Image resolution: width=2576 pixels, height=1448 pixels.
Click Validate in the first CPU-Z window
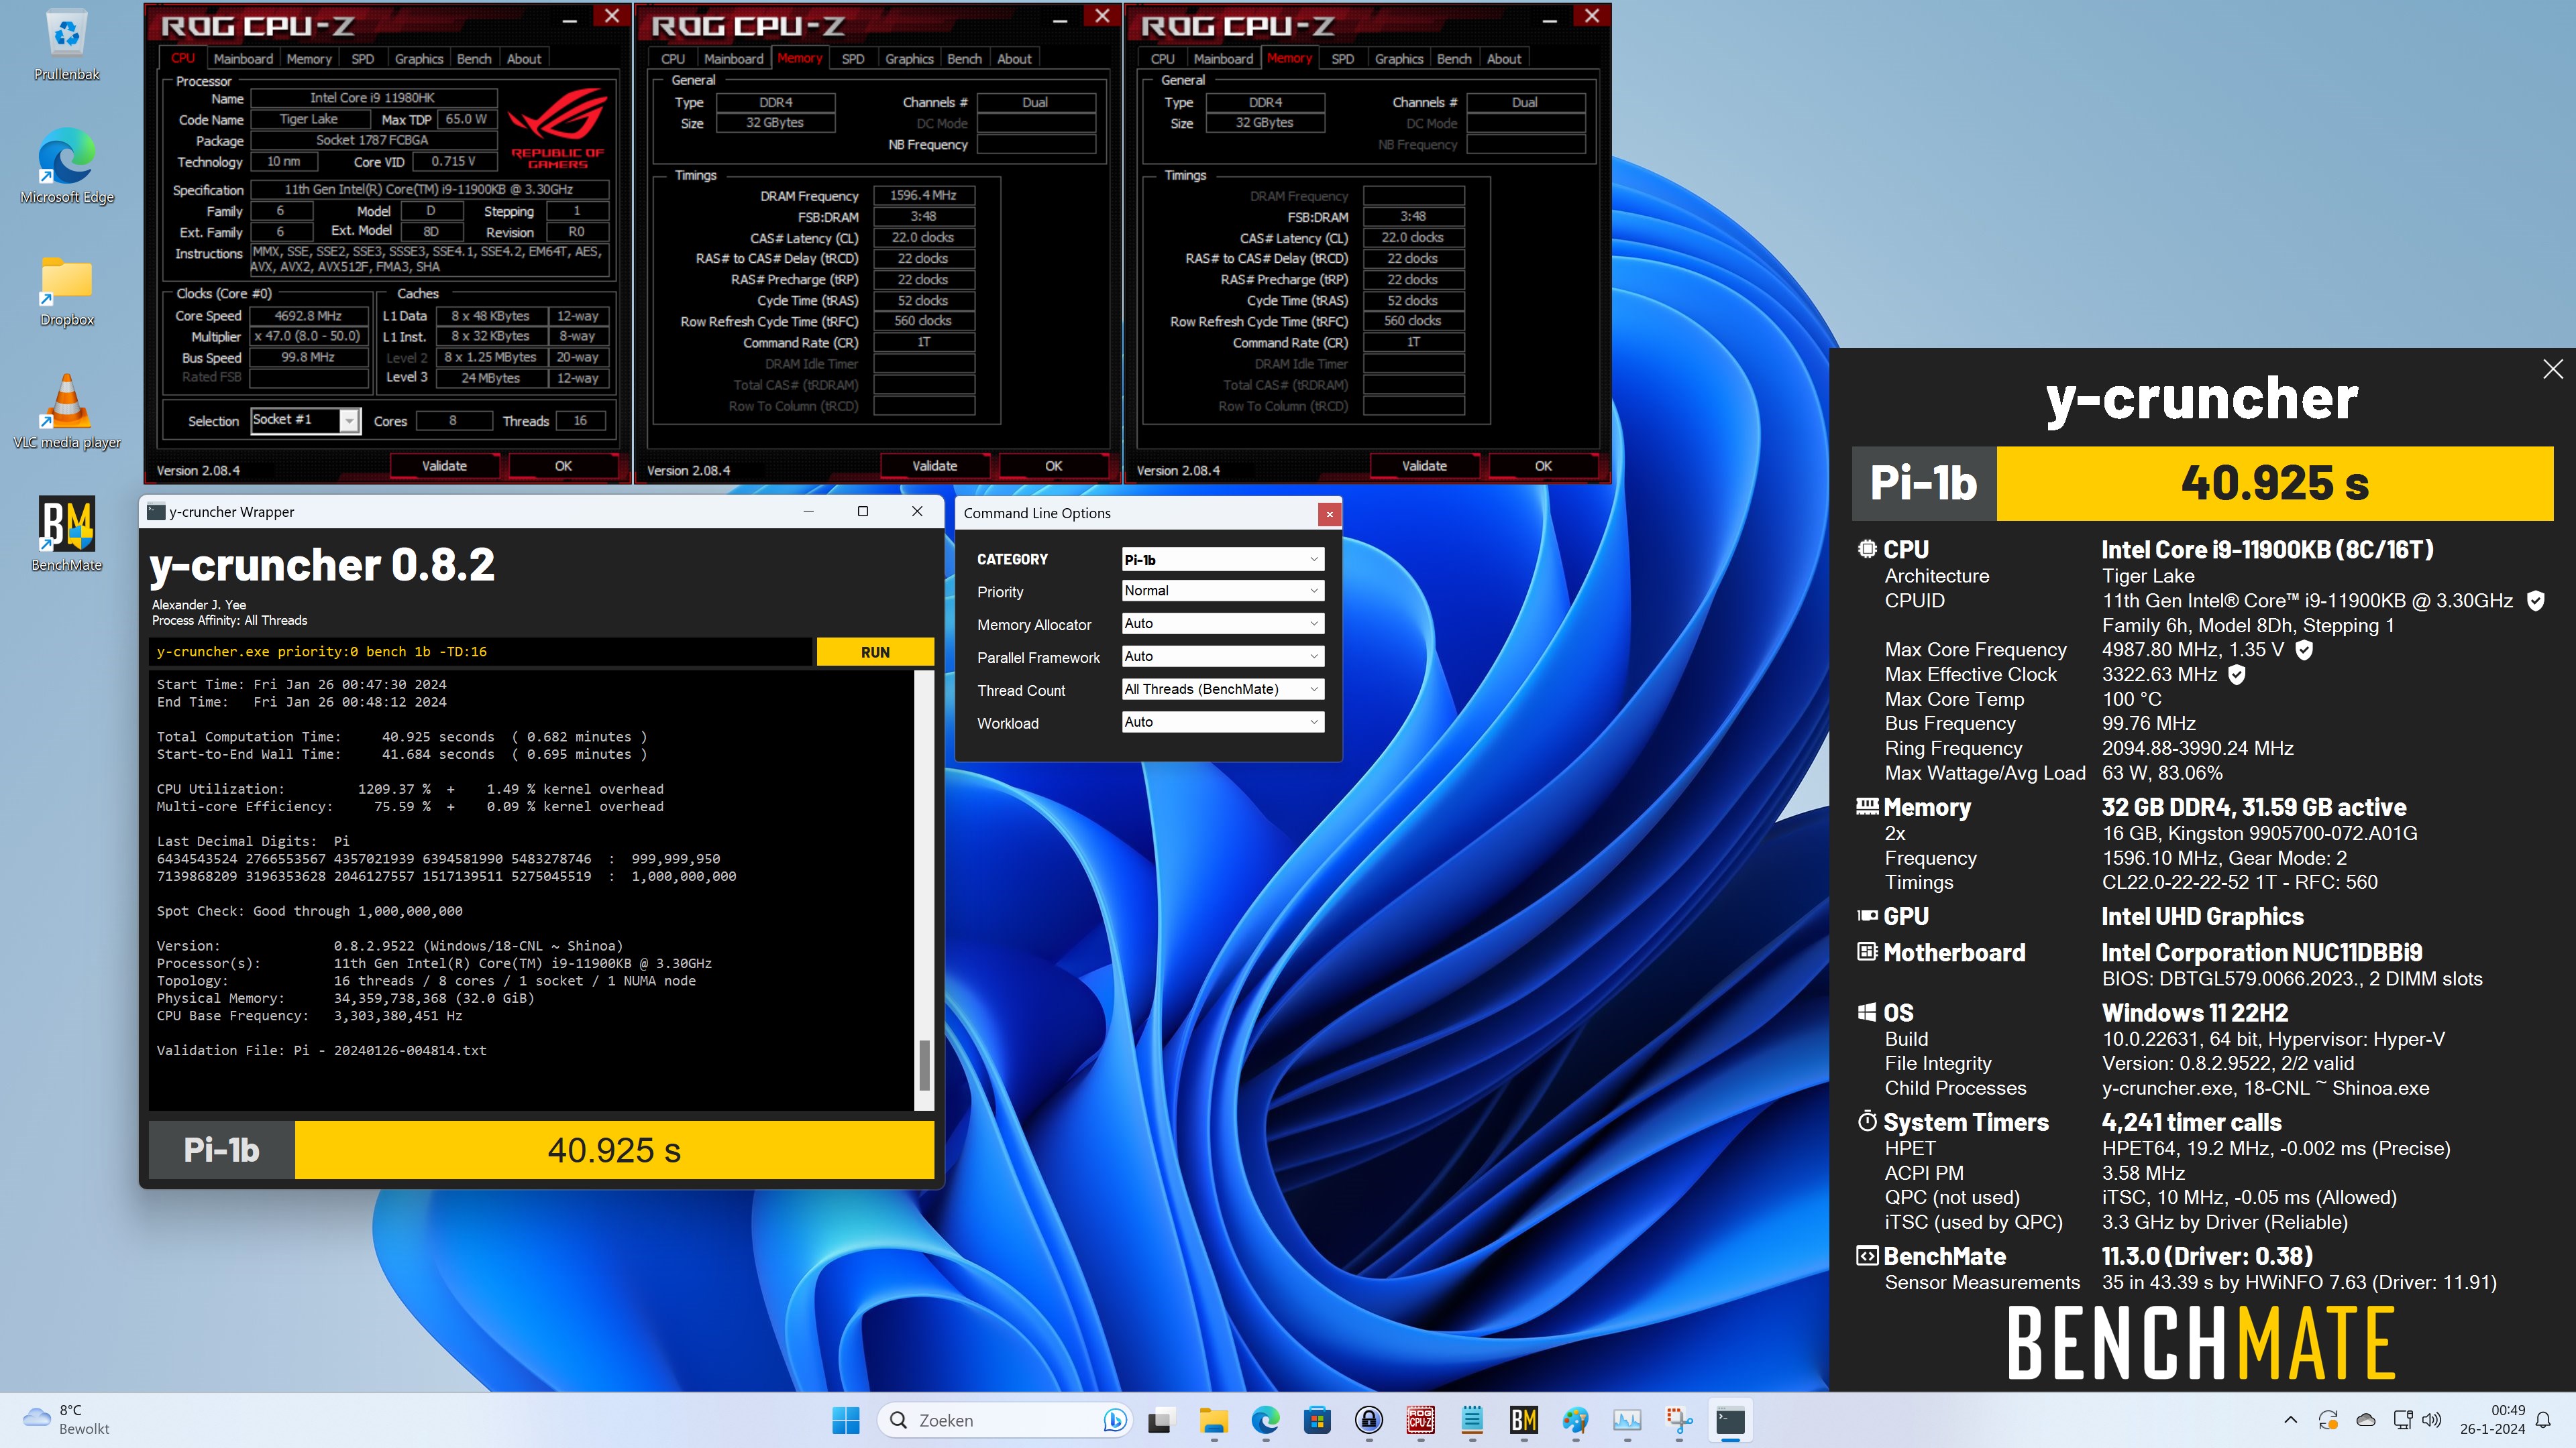(444, 466)
